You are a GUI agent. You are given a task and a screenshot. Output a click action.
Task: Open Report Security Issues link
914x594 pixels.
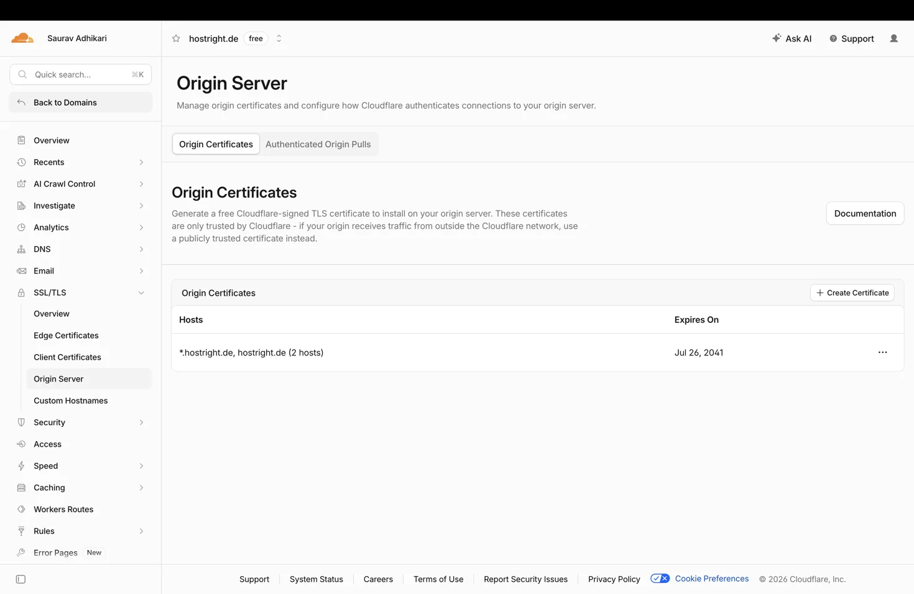pyautogui.click(x=525, y=579)
